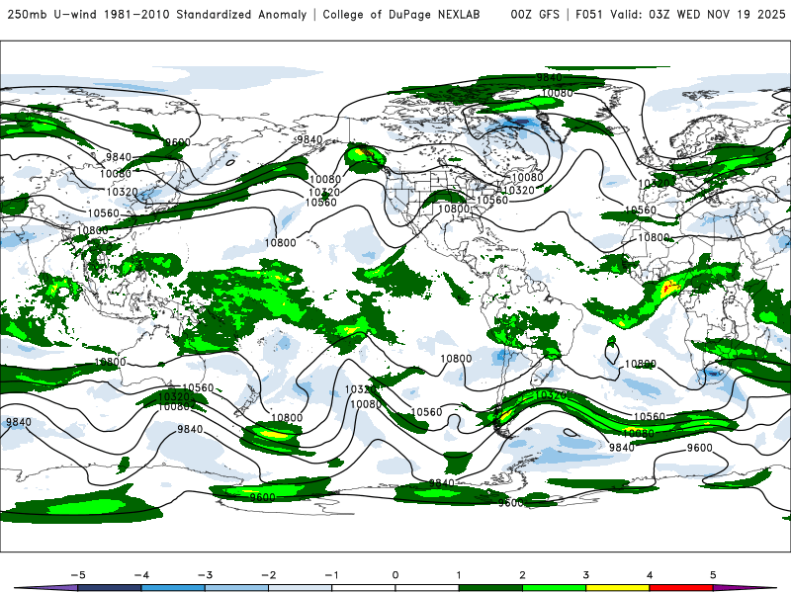The height and width of the screenshot is (593, 791).
Task: Click the colorbar tick label '-4'
Action: [x=141, y=575]
